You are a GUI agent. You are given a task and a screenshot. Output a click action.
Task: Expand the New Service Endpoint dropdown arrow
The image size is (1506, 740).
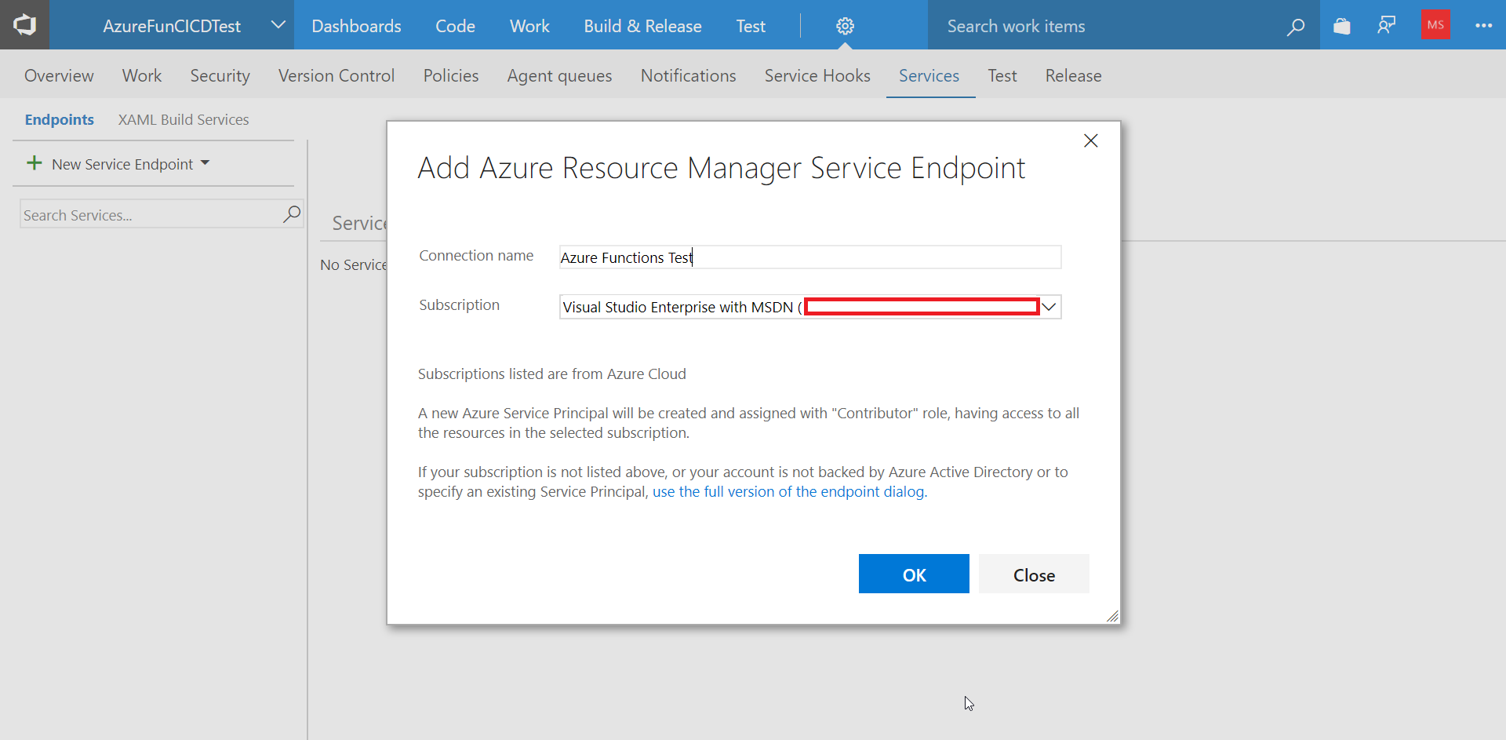click(x=206, y=163)
